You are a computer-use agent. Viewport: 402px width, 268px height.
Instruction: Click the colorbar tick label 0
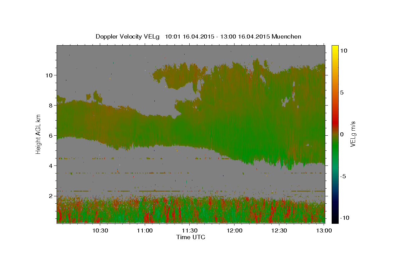tap(342, 134)
